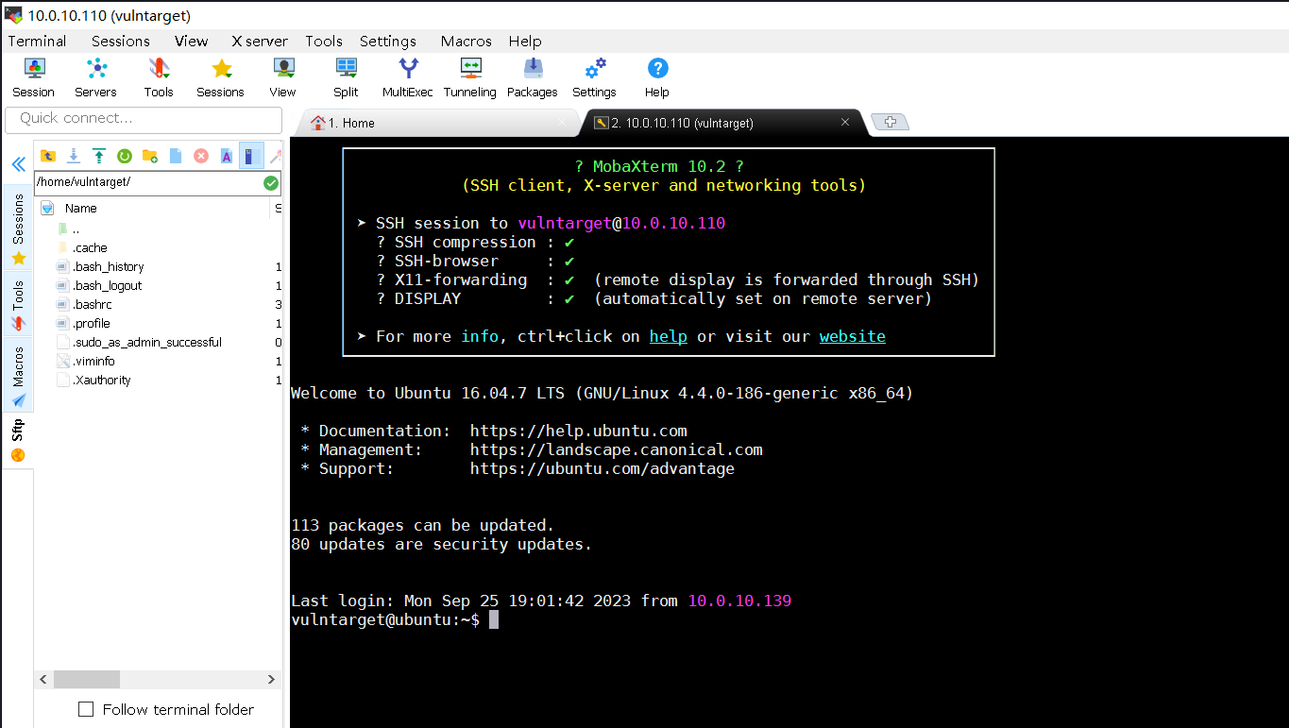The width and height of the screenshot is (1289, 728).
Task: Click the Quick connect input field
Action: pos(144,119)
